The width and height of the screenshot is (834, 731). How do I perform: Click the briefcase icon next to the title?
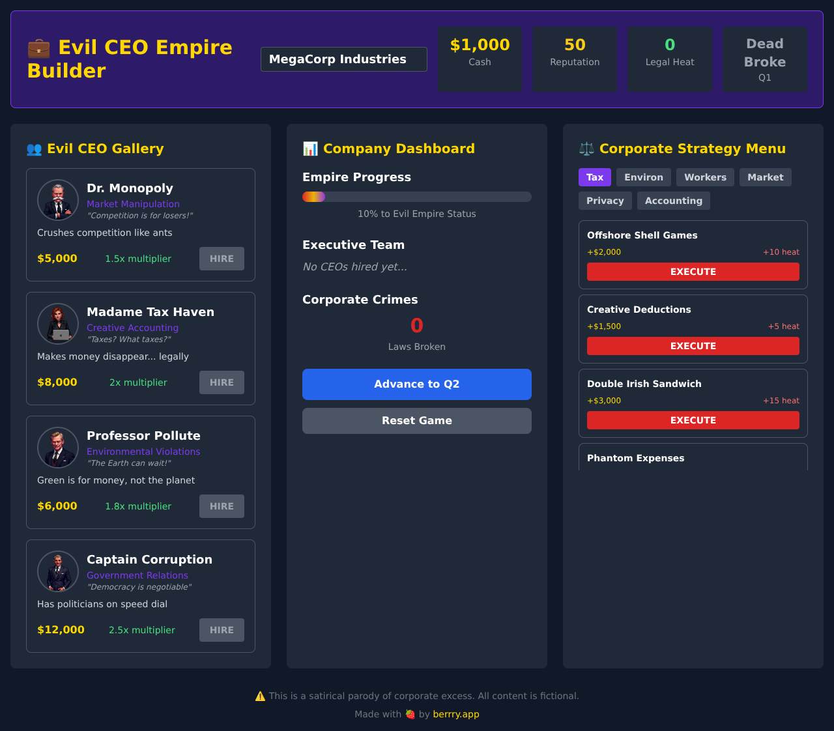38,48
